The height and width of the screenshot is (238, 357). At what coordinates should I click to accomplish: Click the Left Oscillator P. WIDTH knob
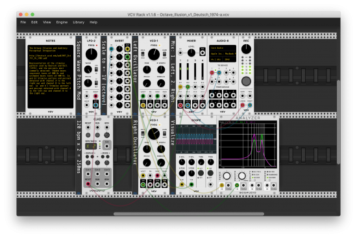click(x=161, y=70)
